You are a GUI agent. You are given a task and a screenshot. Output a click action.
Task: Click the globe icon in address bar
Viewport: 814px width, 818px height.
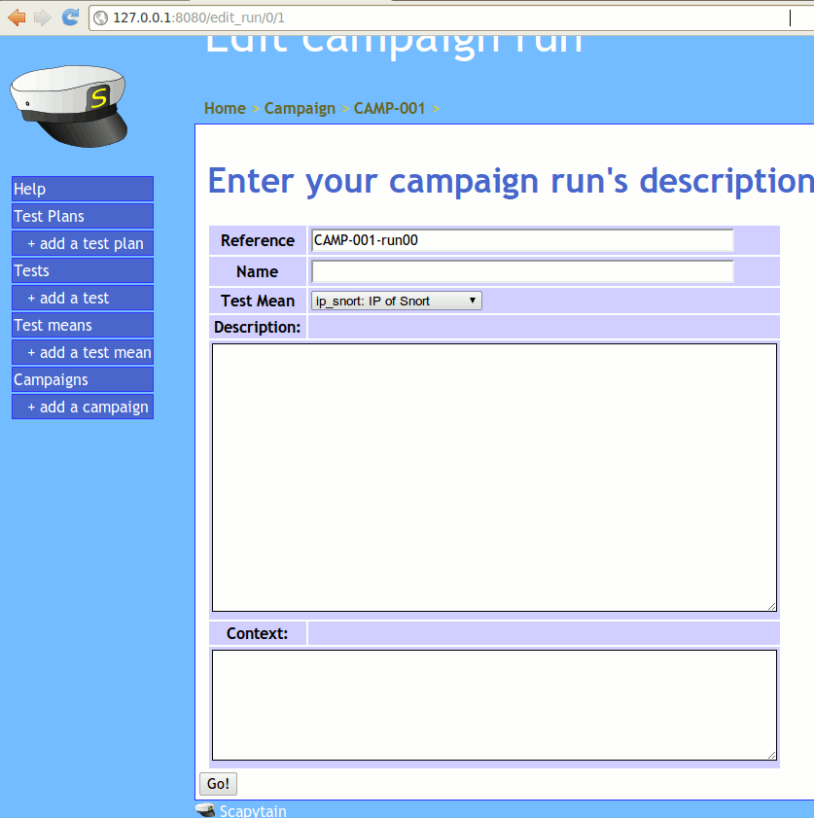101,18
